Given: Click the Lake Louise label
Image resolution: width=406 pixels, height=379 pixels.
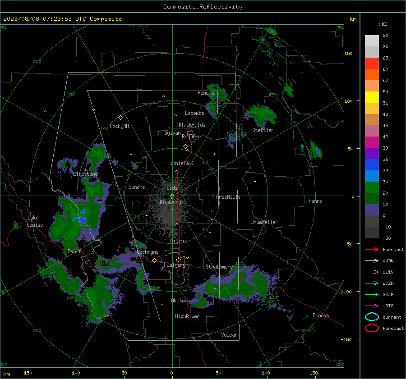Looking at the screenshot, I should 35,221.
